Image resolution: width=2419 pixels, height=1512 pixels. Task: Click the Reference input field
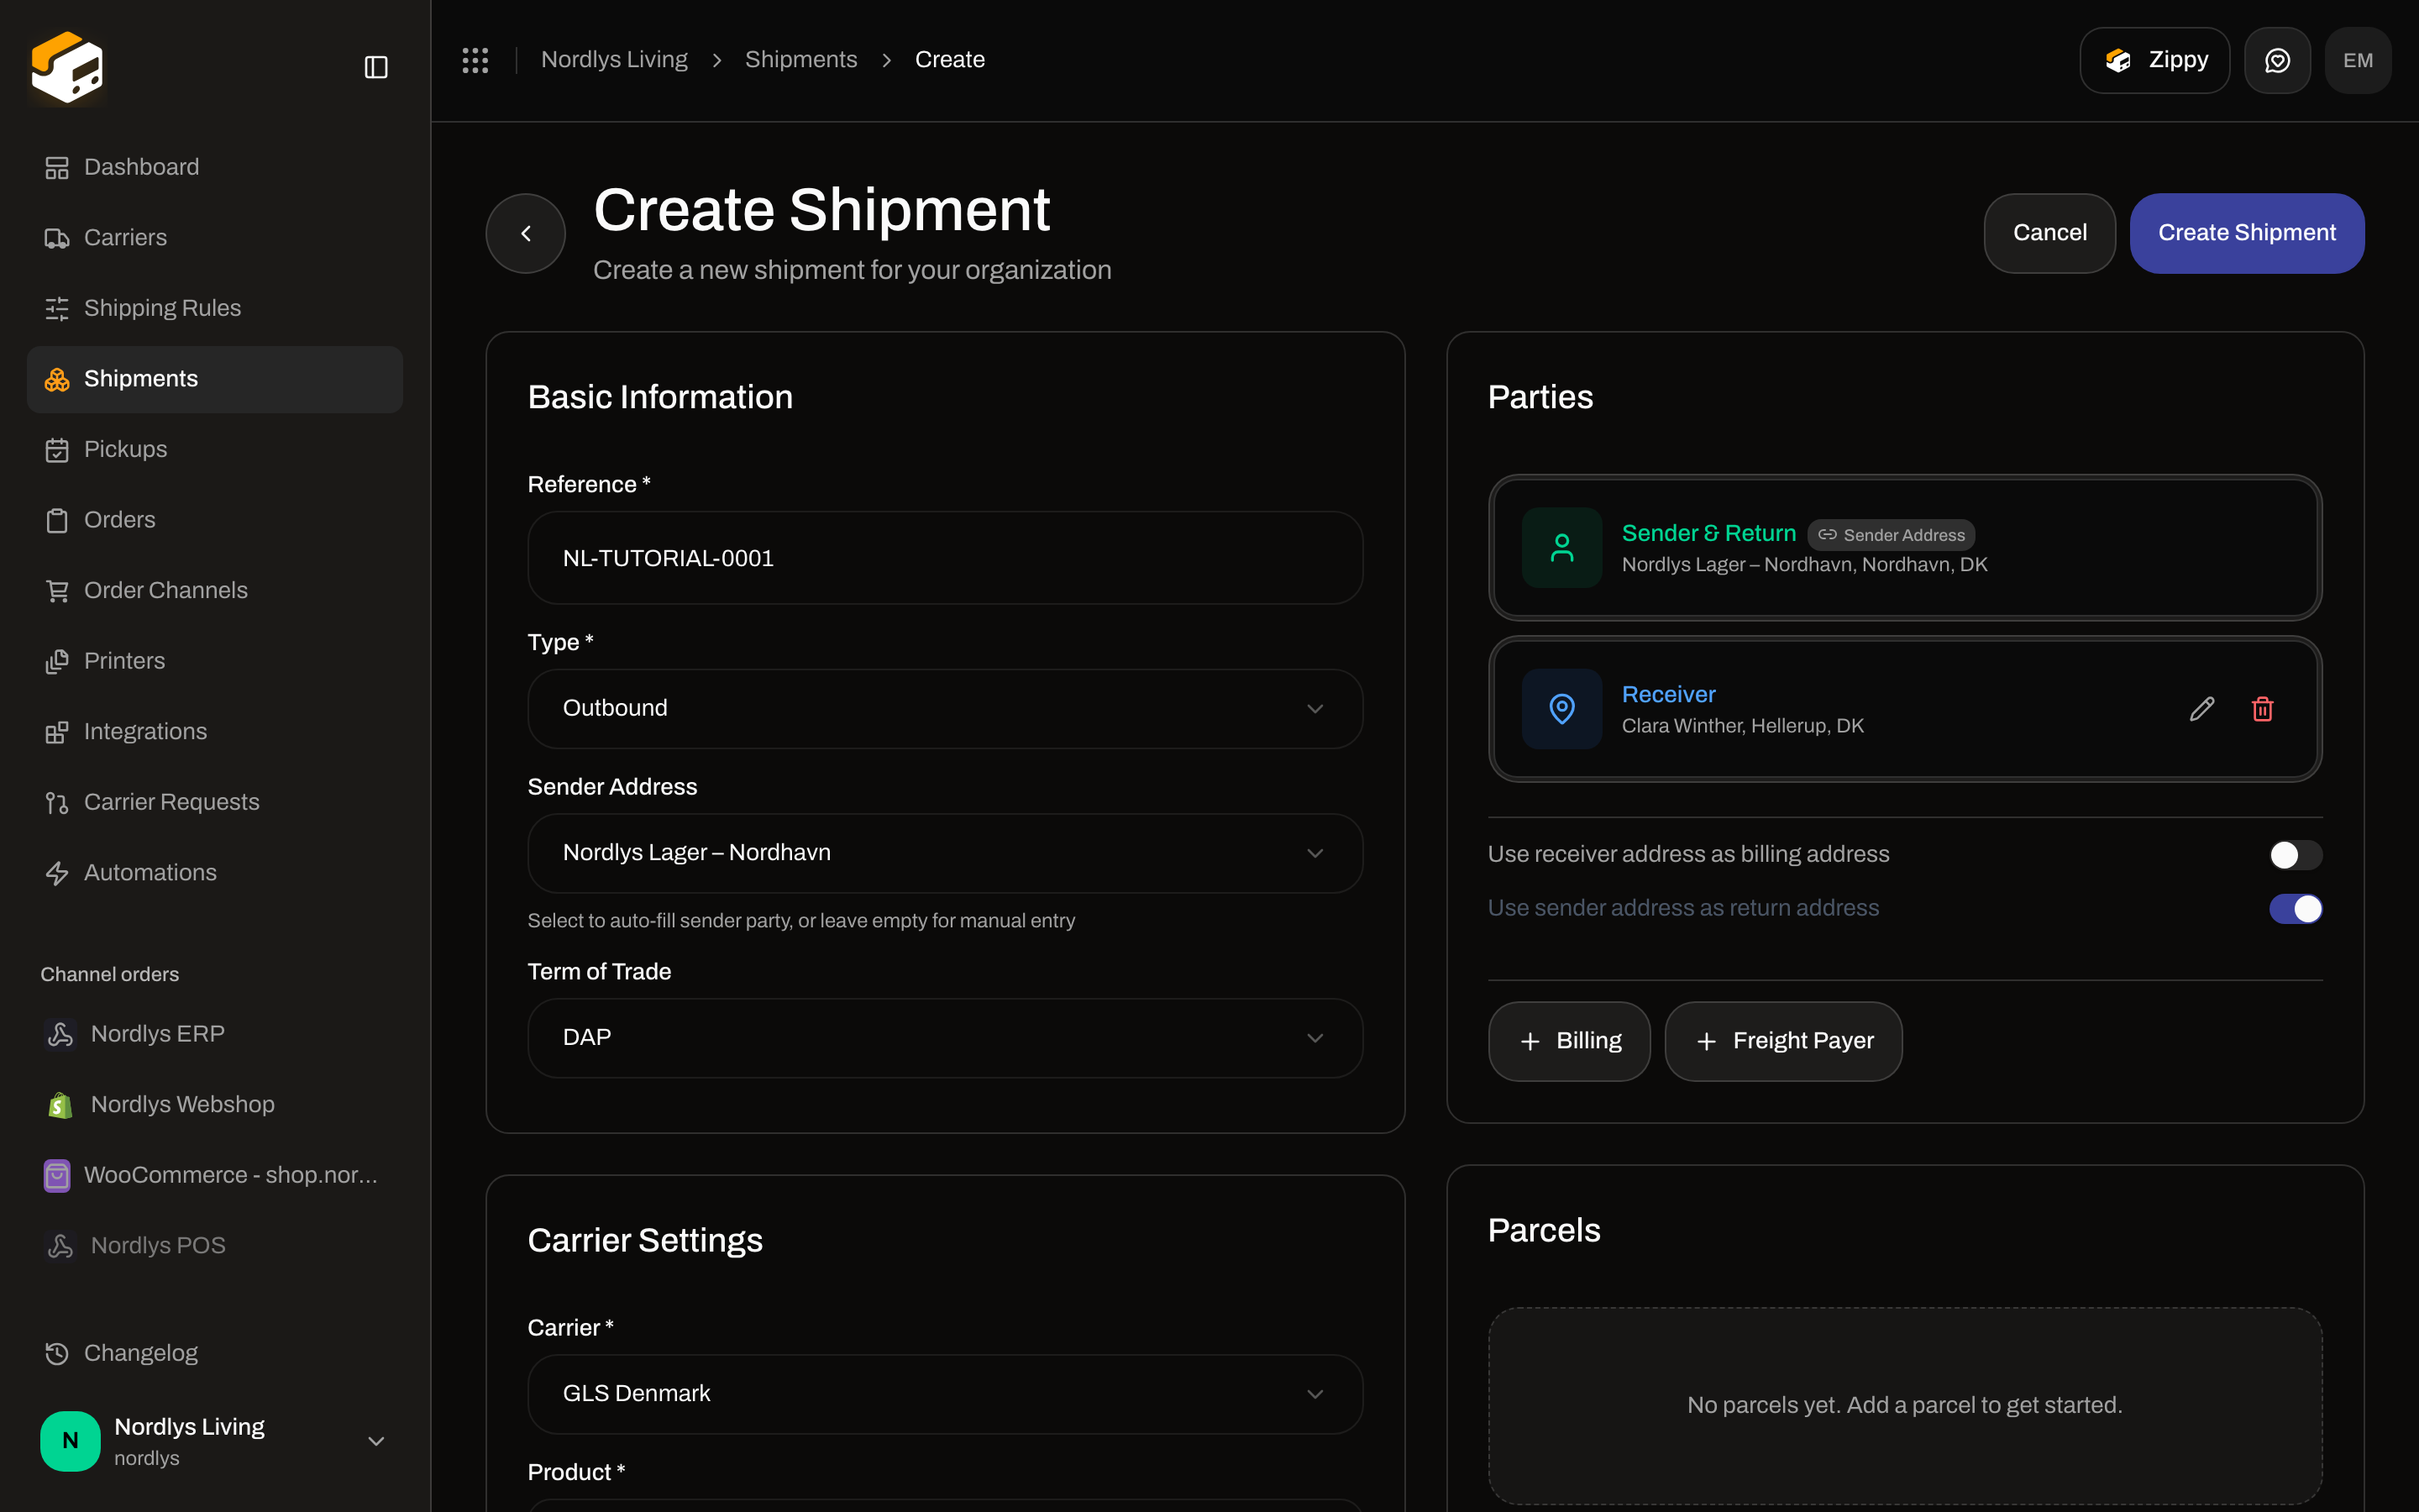pyautogui.click(x=945, y=558)
